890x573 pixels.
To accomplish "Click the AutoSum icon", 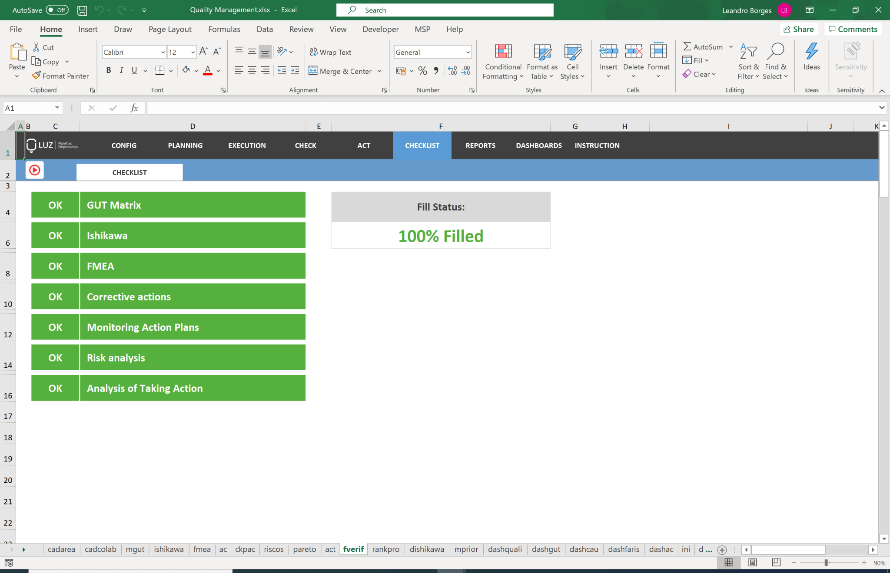I will (x=687, y=46).
